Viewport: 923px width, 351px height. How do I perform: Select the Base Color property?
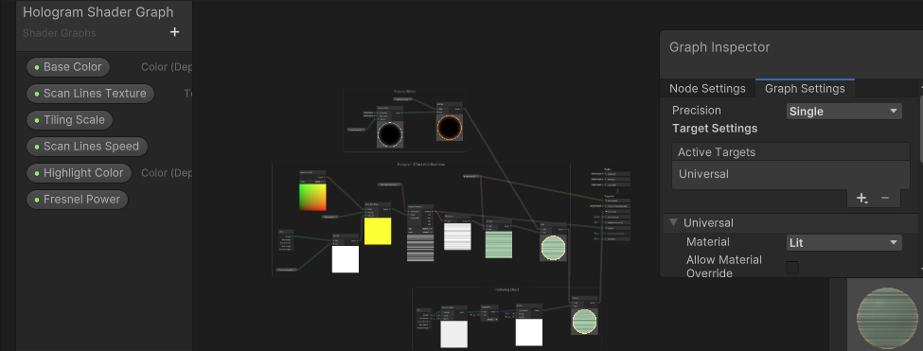pos(68,67)
